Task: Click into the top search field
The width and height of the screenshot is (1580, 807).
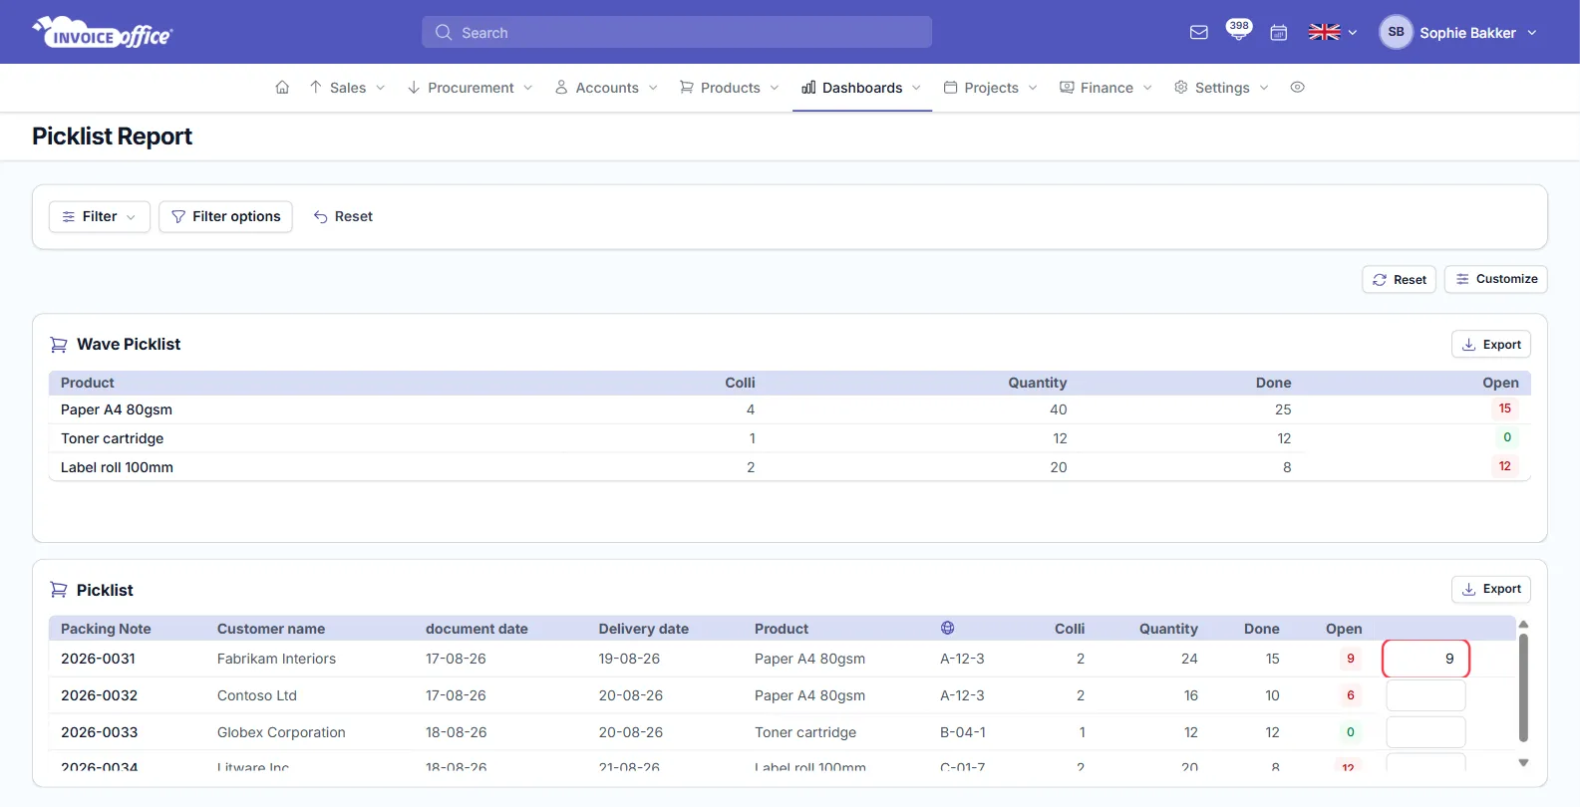Action: click(677, 32)
